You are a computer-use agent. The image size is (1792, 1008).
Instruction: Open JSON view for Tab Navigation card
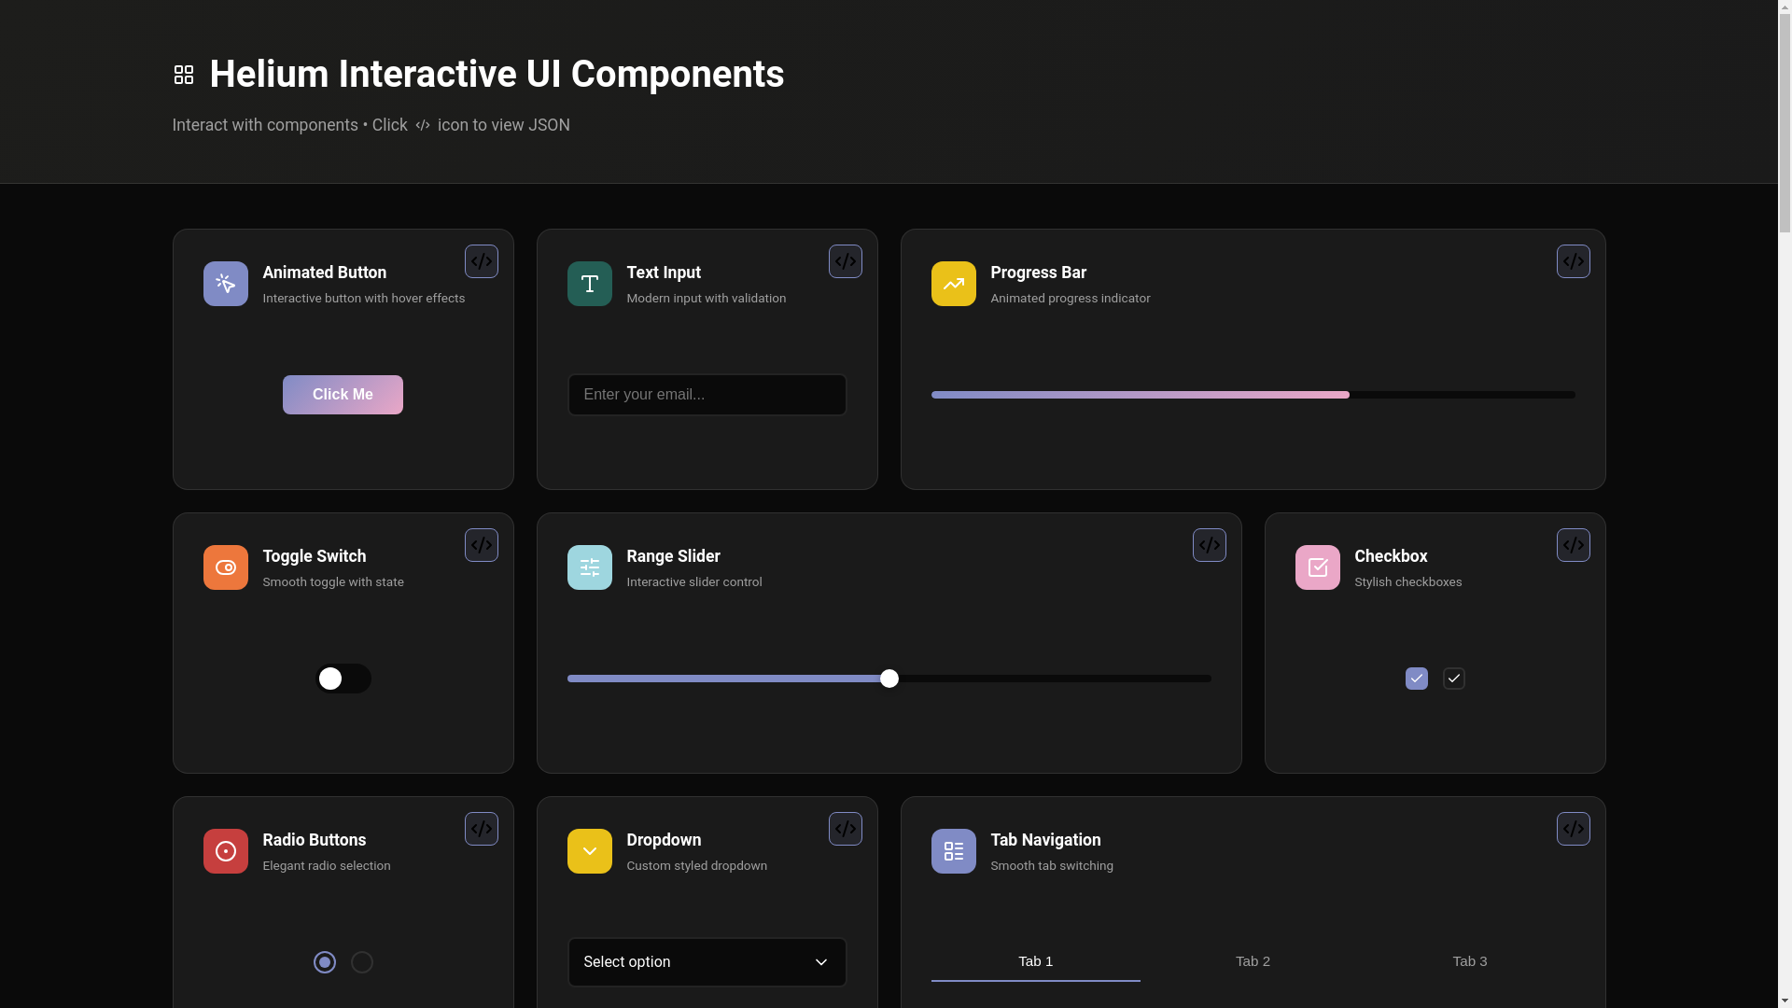click(x=1574, y=829)
